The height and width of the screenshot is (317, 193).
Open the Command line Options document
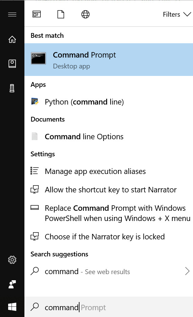point(109,137)
